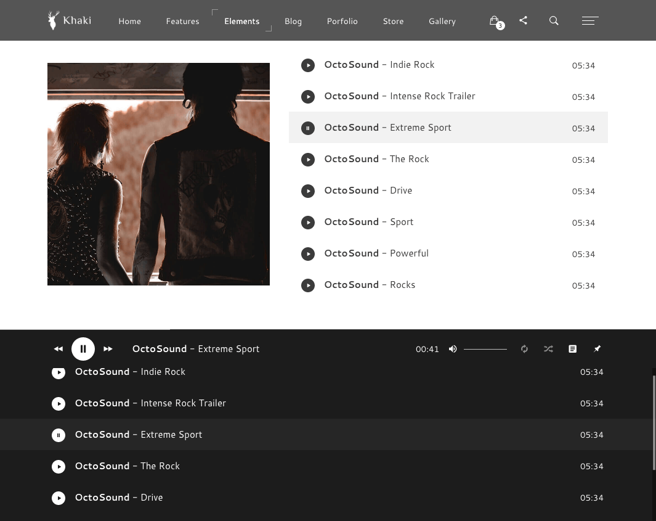The height and width of the screenshot is (521, 656).
Task: Mute audio with the speaker icon
Action: click(453, 349)
